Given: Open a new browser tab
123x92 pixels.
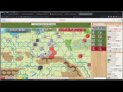Looking at the screenshot, I should point(94,14).
